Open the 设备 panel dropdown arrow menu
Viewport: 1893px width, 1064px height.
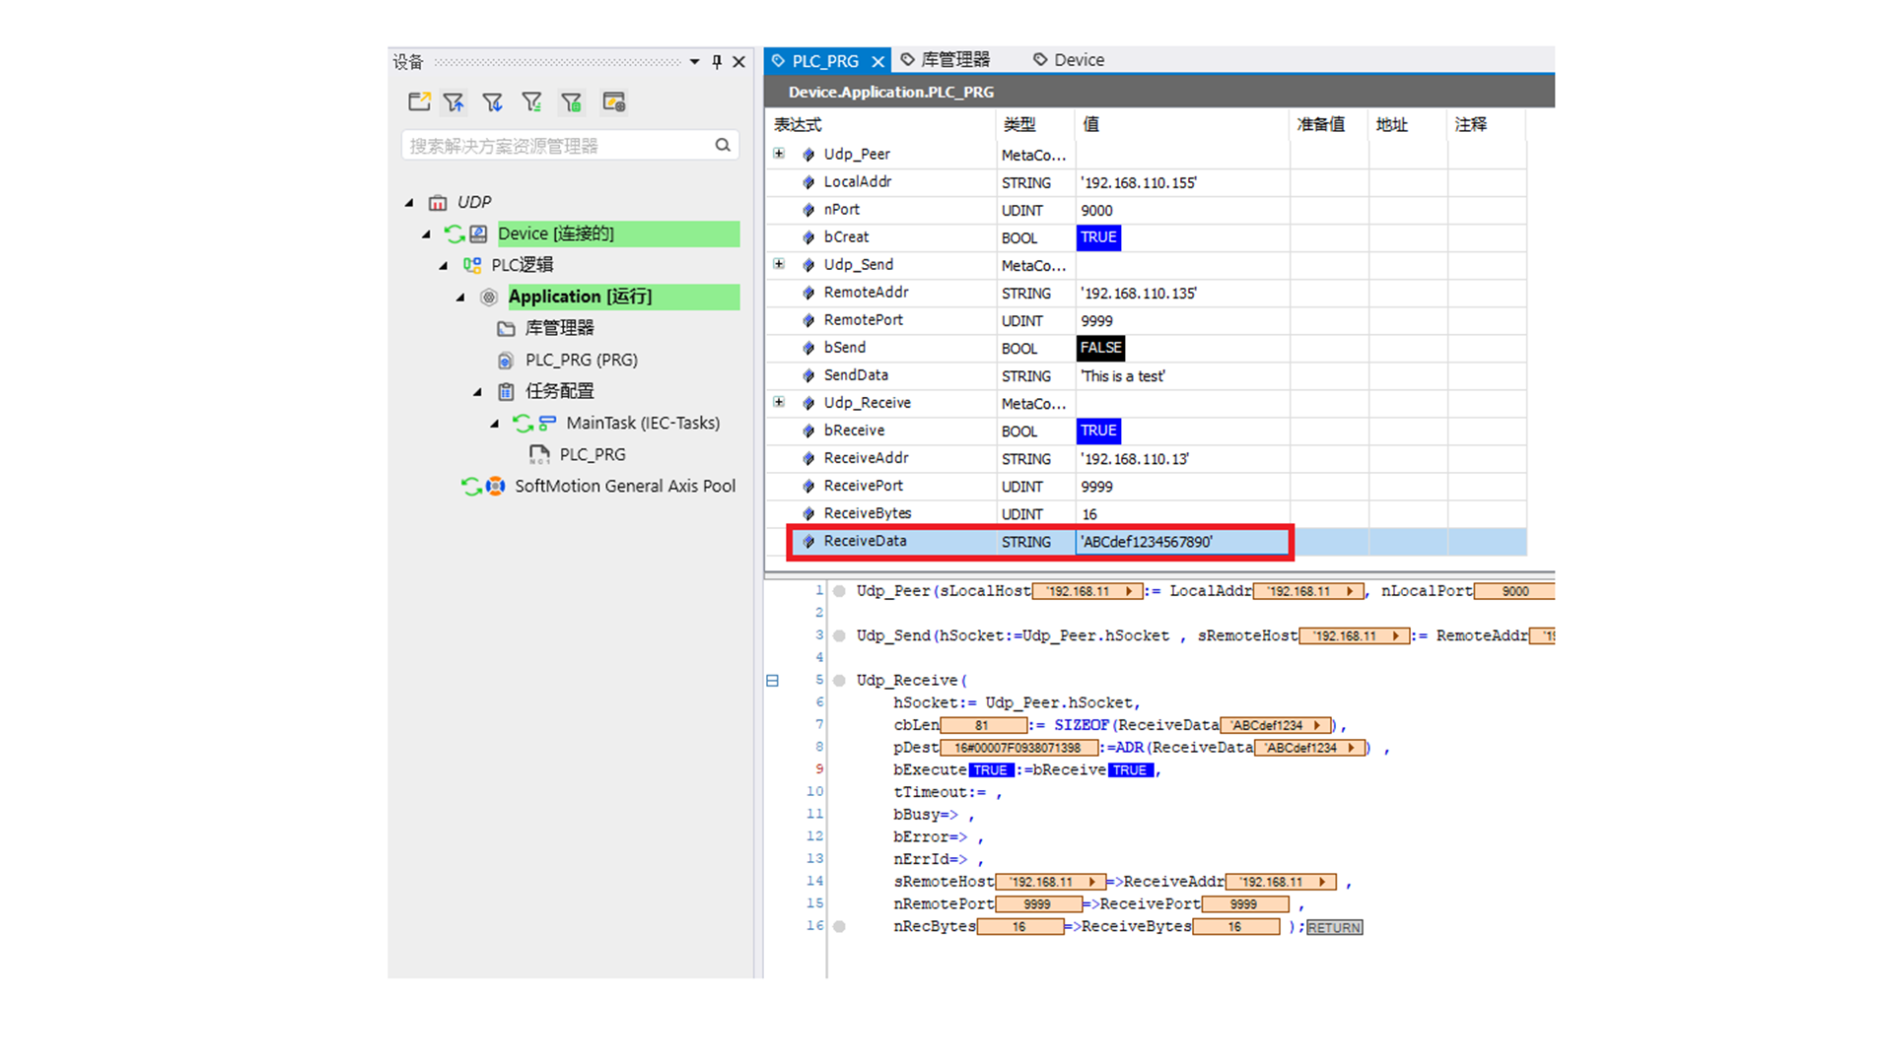[694, 61]
